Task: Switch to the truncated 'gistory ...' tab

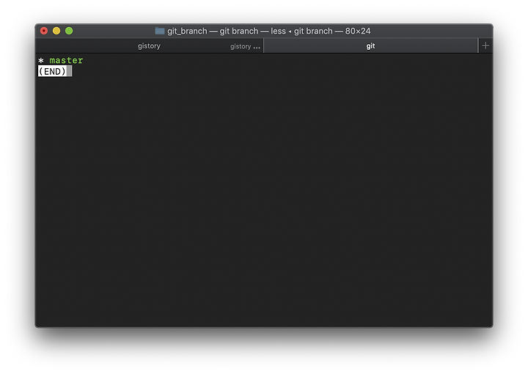Action: tap(245, 46)
